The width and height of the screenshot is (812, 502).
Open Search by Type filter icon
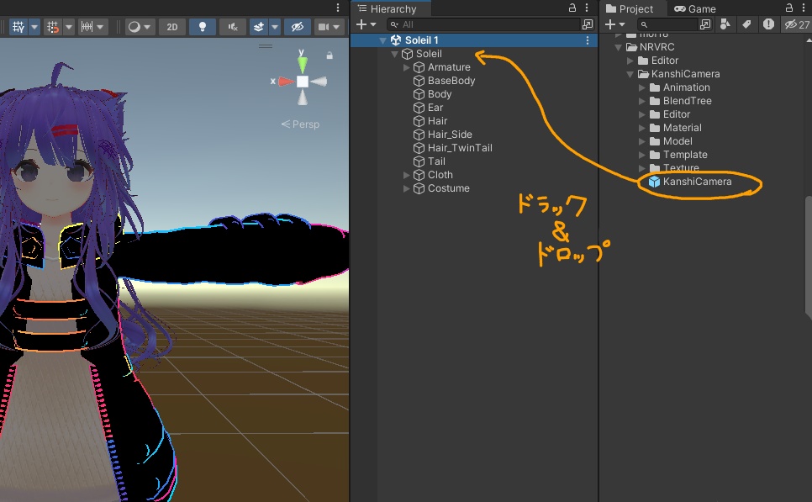(x=725, y=24)
